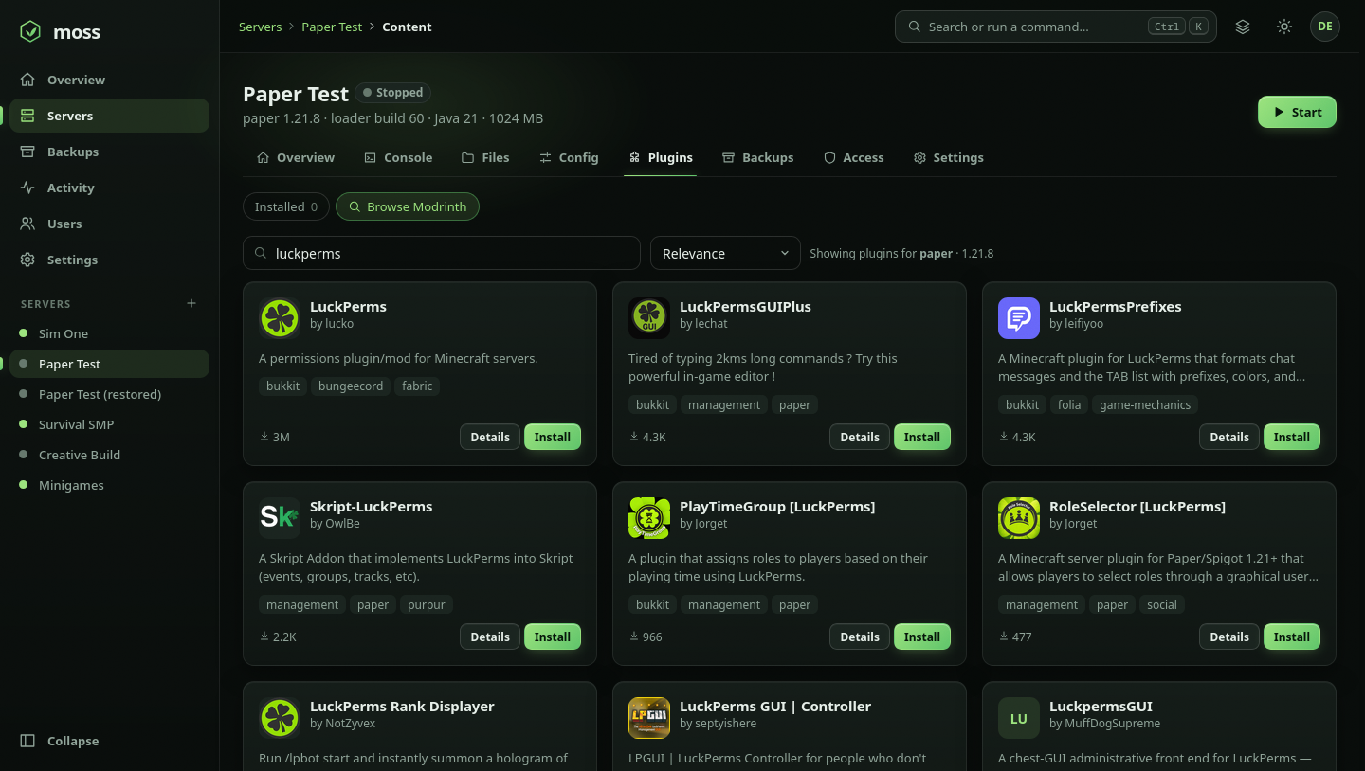Open the server Settings tab
The width and height of the screenshot is (1365, 771).
[948, 157]
